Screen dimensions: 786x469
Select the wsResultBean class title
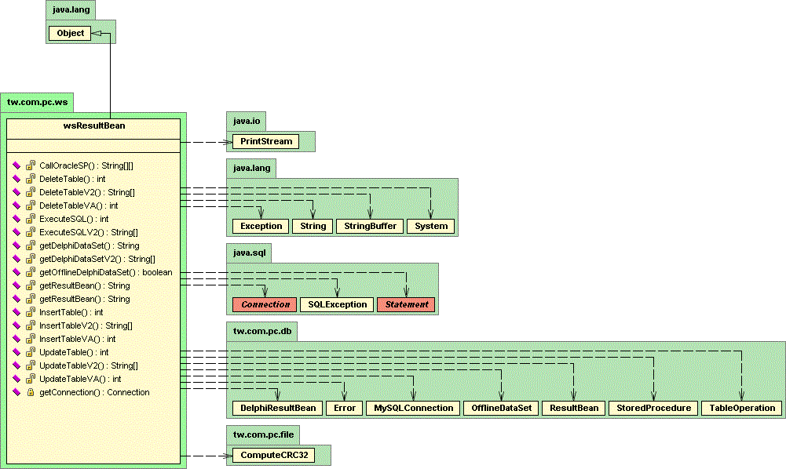pyautogui.click(x=93, y=125)
